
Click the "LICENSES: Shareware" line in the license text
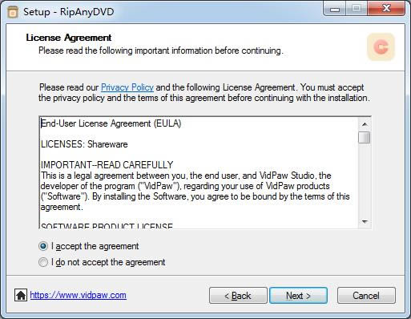(x=84, y=144)
